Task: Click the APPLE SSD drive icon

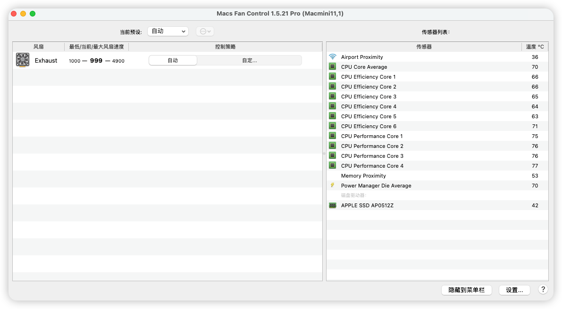Action: [x=333, y=205]
